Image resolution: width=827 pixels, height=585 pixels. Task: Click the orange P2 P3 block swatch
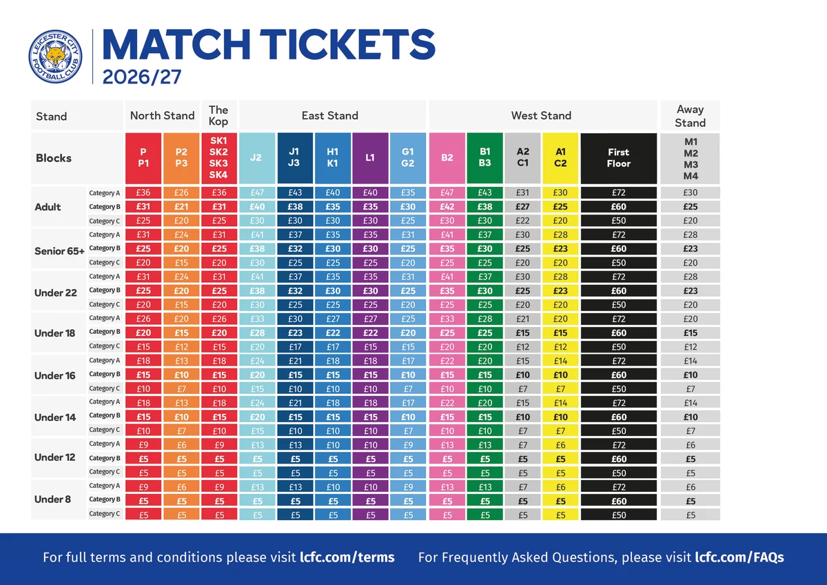[x=181, y=158]
